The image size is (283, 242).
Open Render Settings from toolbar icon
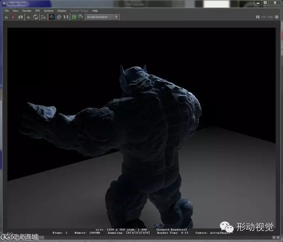coord(43,17)
